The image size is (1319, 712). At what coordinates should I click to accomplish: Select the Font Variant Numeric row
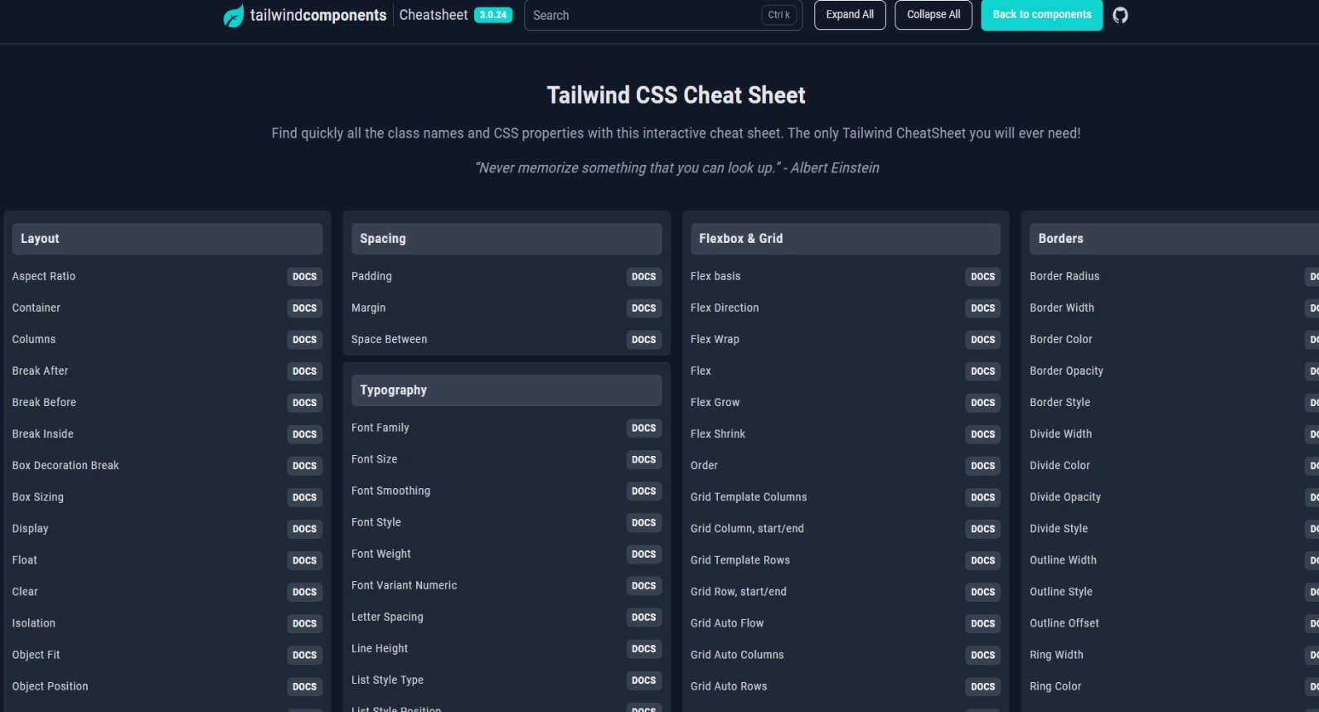point(507,586)
